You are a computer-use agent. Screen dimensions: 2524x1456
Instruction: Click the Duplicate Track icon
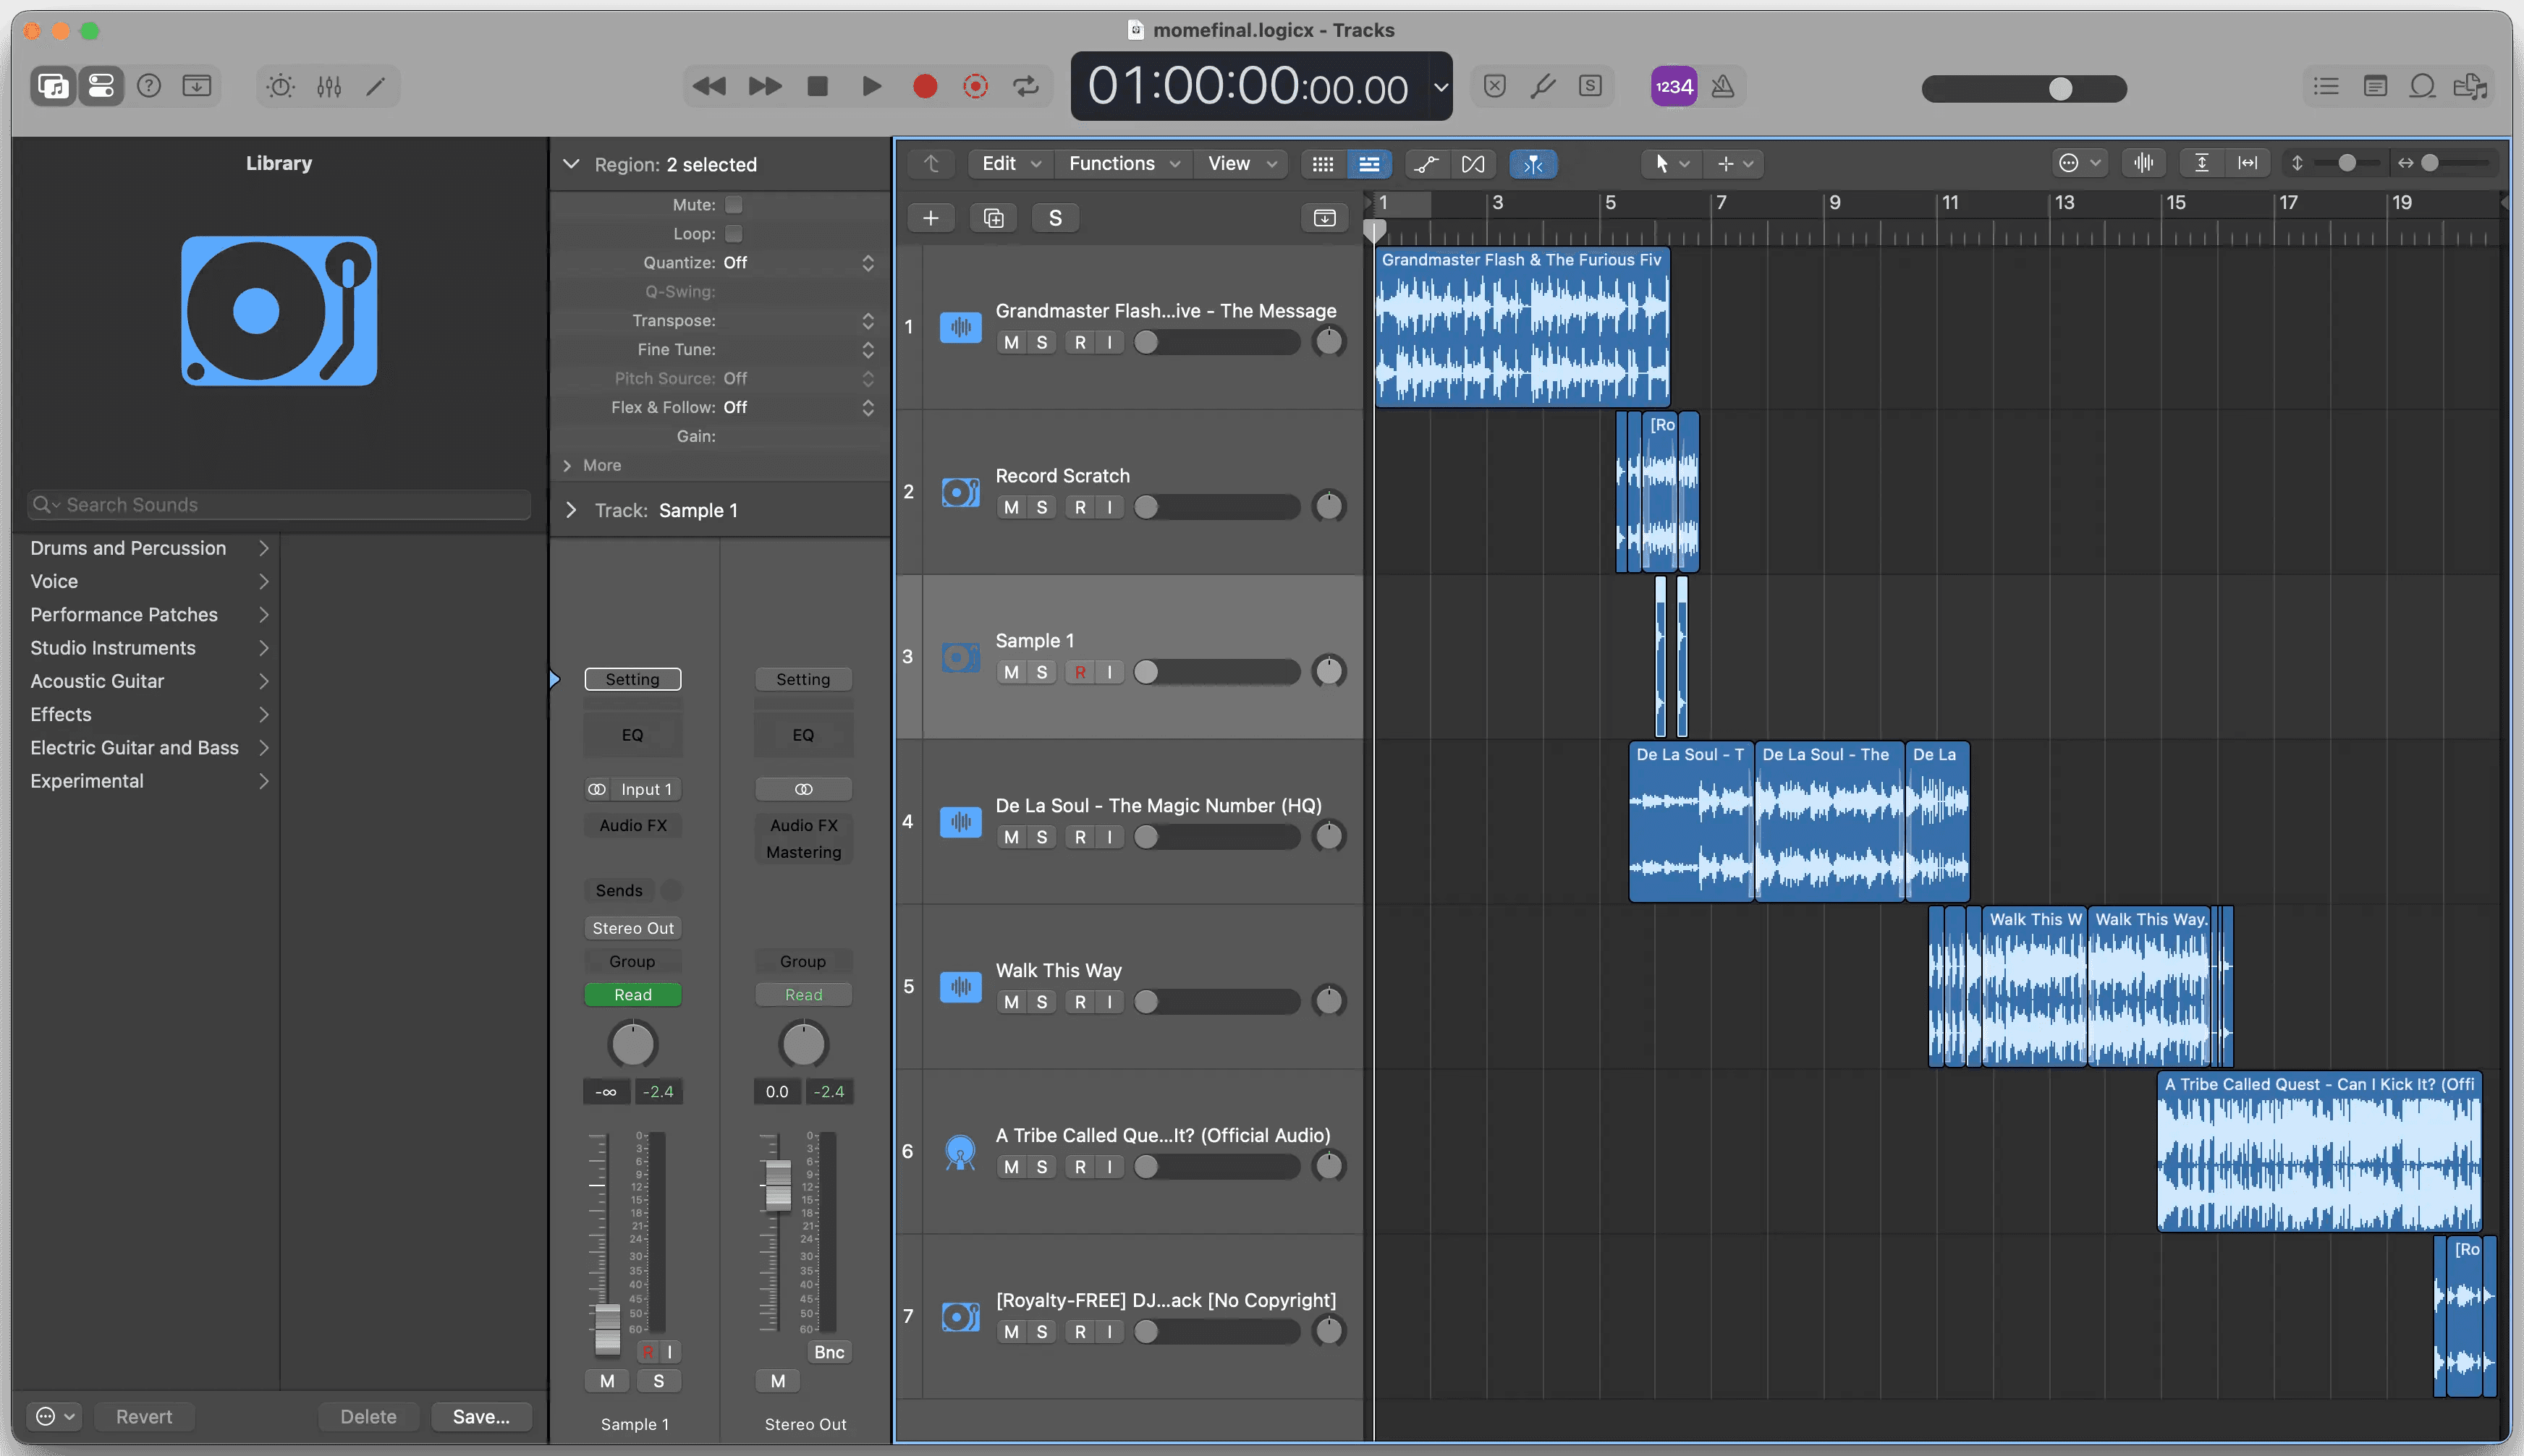(x=992, y=218)
